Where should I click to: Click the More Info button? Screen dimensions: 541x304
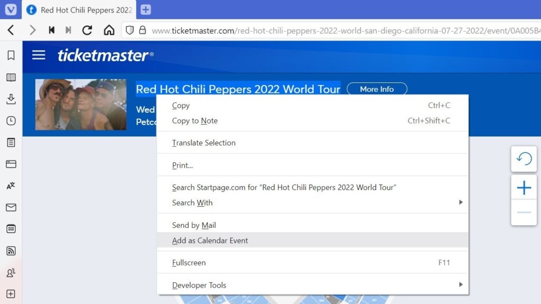point(377,89)
